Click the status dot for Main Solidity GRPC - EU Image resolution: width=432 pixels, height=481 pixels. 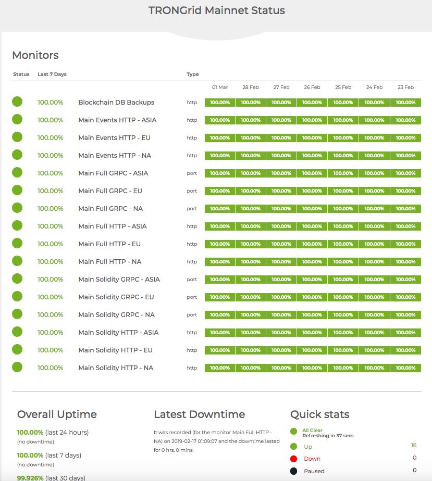pyautogui.click(x=17, y=296)
